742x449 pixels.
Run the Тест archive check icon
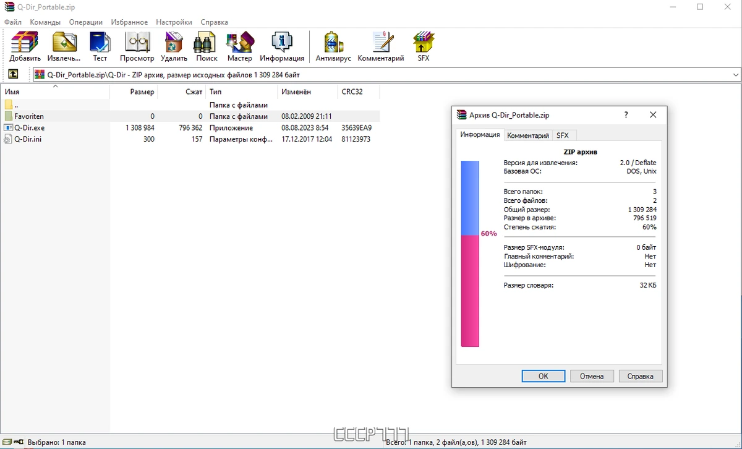click(x=100, y=42)
